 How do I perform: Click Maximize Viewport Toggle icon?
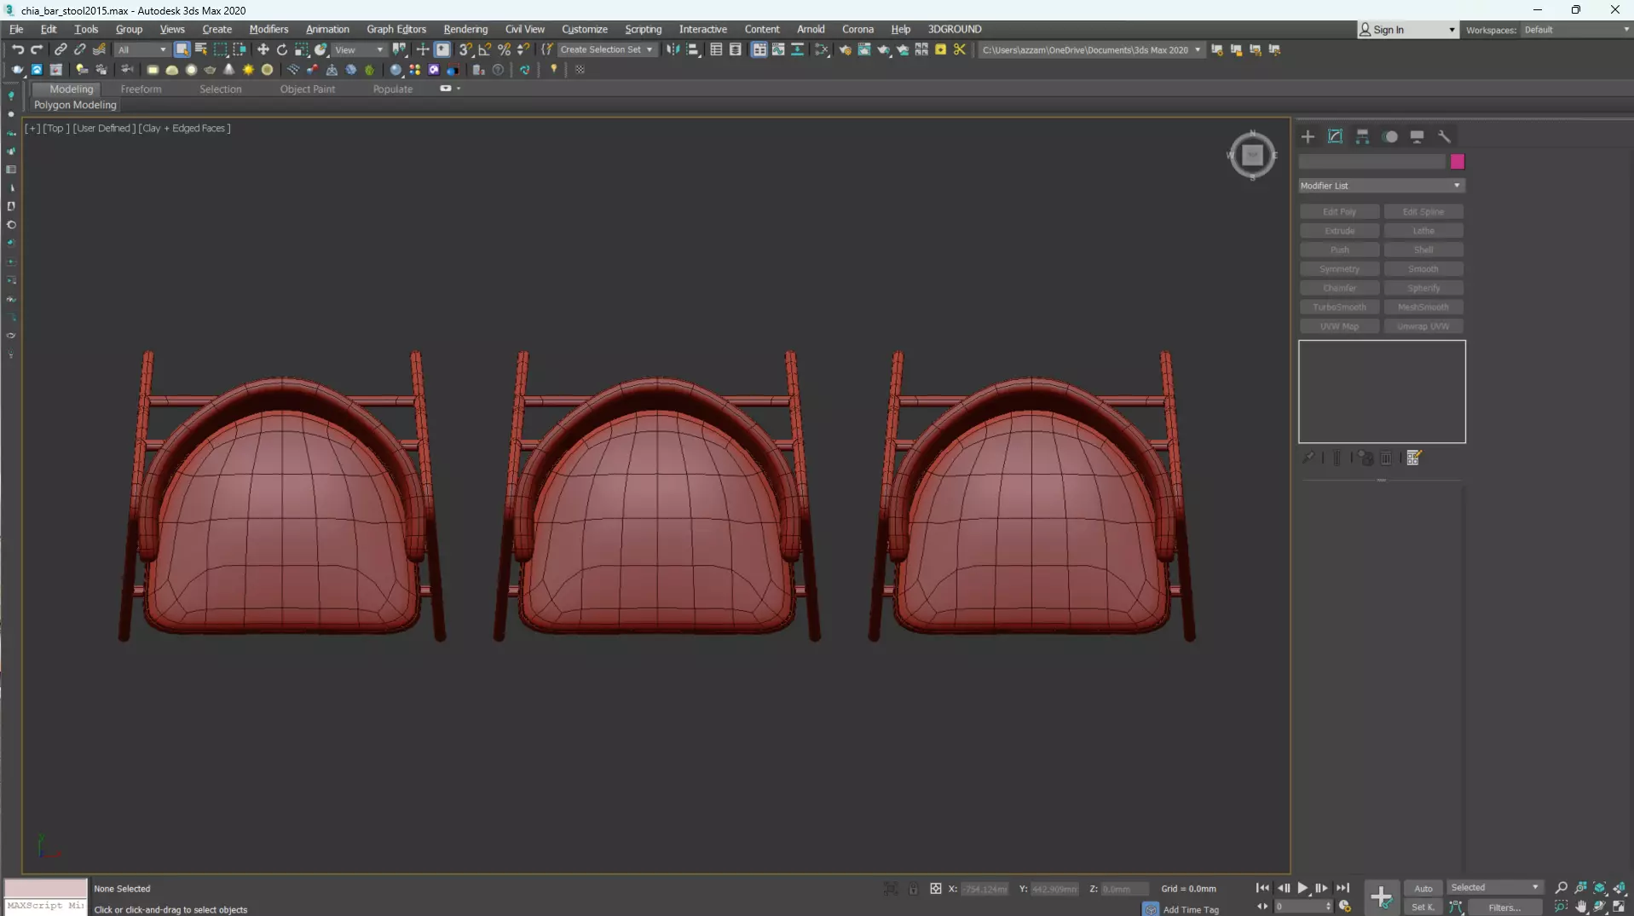click(x=1619, y=907)
